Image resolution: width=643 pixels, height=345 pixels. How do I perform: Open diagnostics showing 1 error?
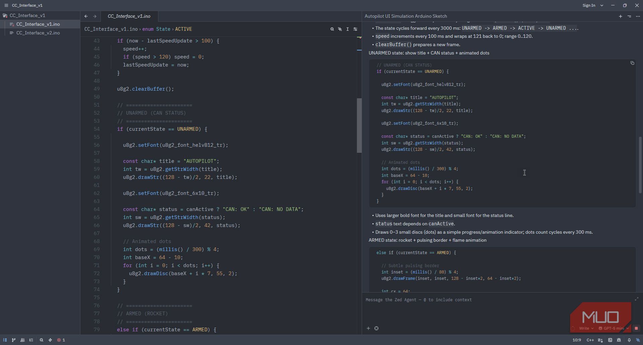point(61,340)
